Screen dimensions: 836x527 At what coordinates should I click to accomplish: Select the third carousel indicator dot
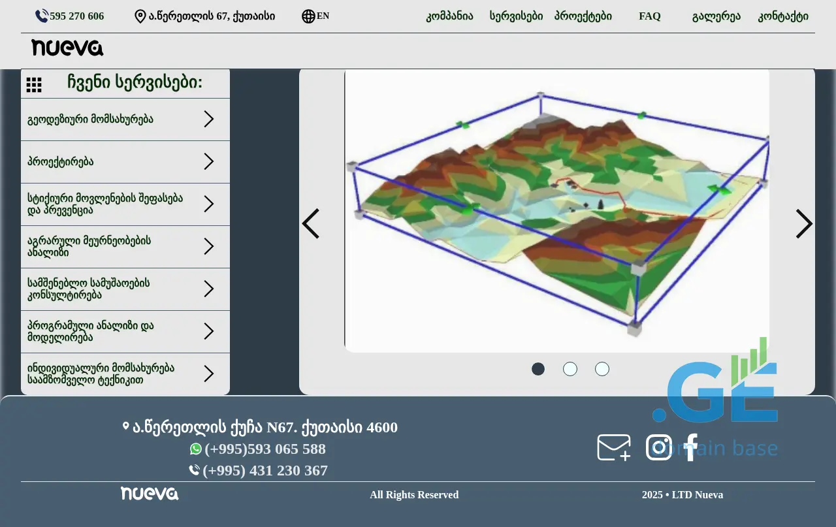(602, 369)
